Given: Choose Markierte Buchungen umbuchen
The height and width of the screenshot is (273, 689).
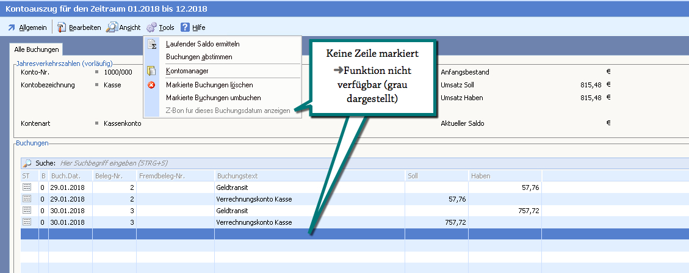Looking at the screenshot, I should [213, 98].
